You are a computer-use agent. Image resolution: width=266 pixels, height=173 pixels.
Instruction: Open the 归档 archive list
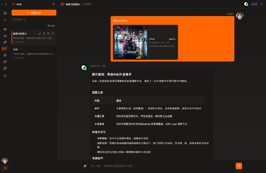tap(51, 26)
